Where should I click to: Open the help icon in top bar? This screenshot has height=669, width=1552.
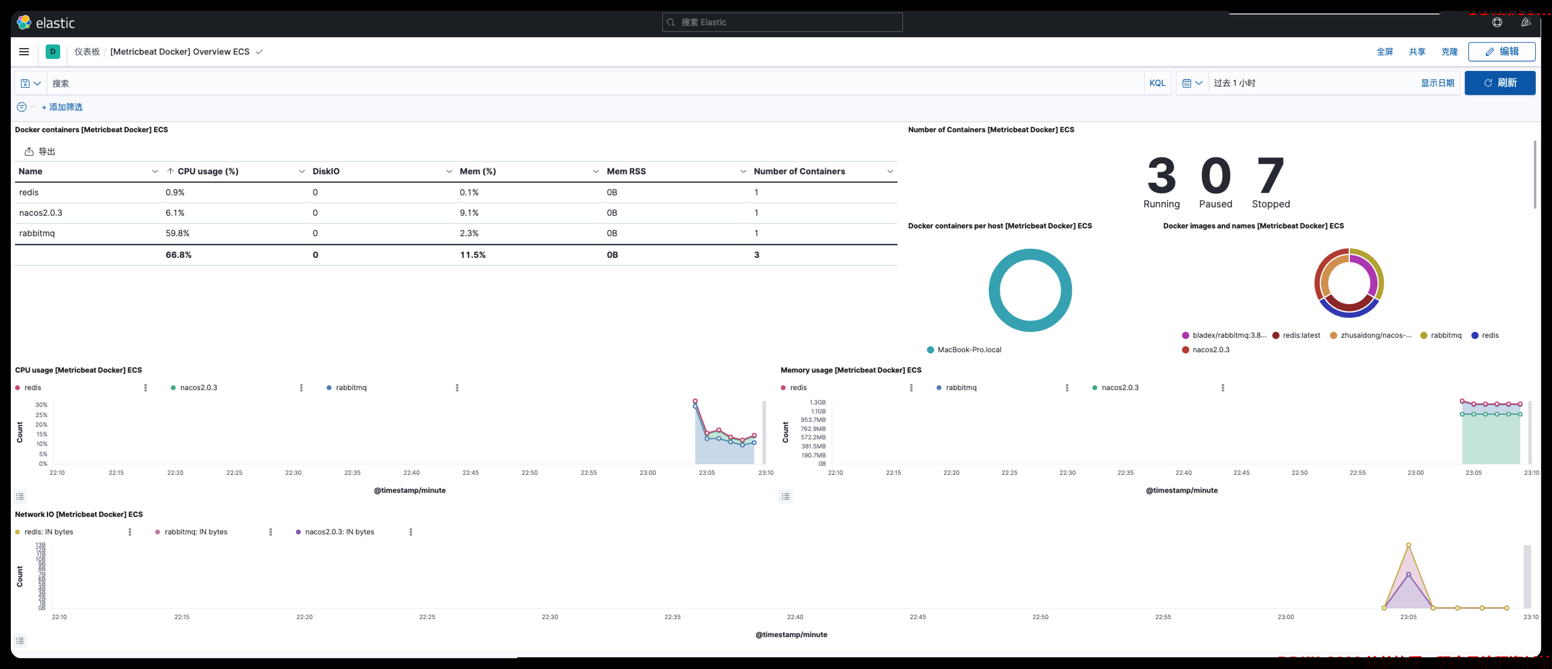click(1497, 22)
